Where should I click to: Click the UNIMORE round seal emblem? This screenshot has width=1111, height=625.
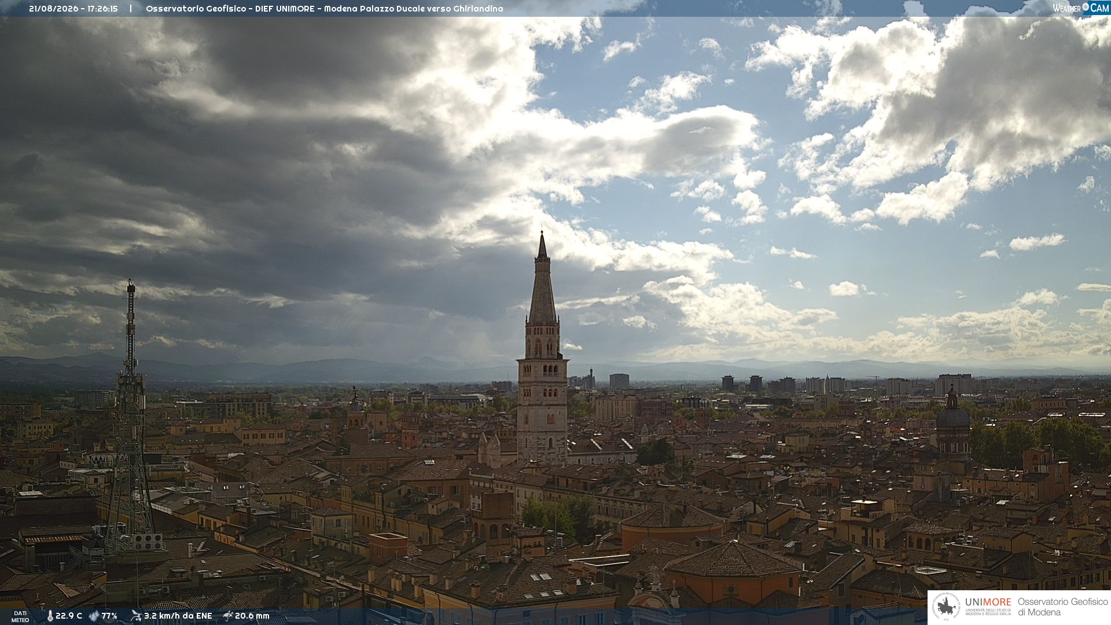click(946, 607)
